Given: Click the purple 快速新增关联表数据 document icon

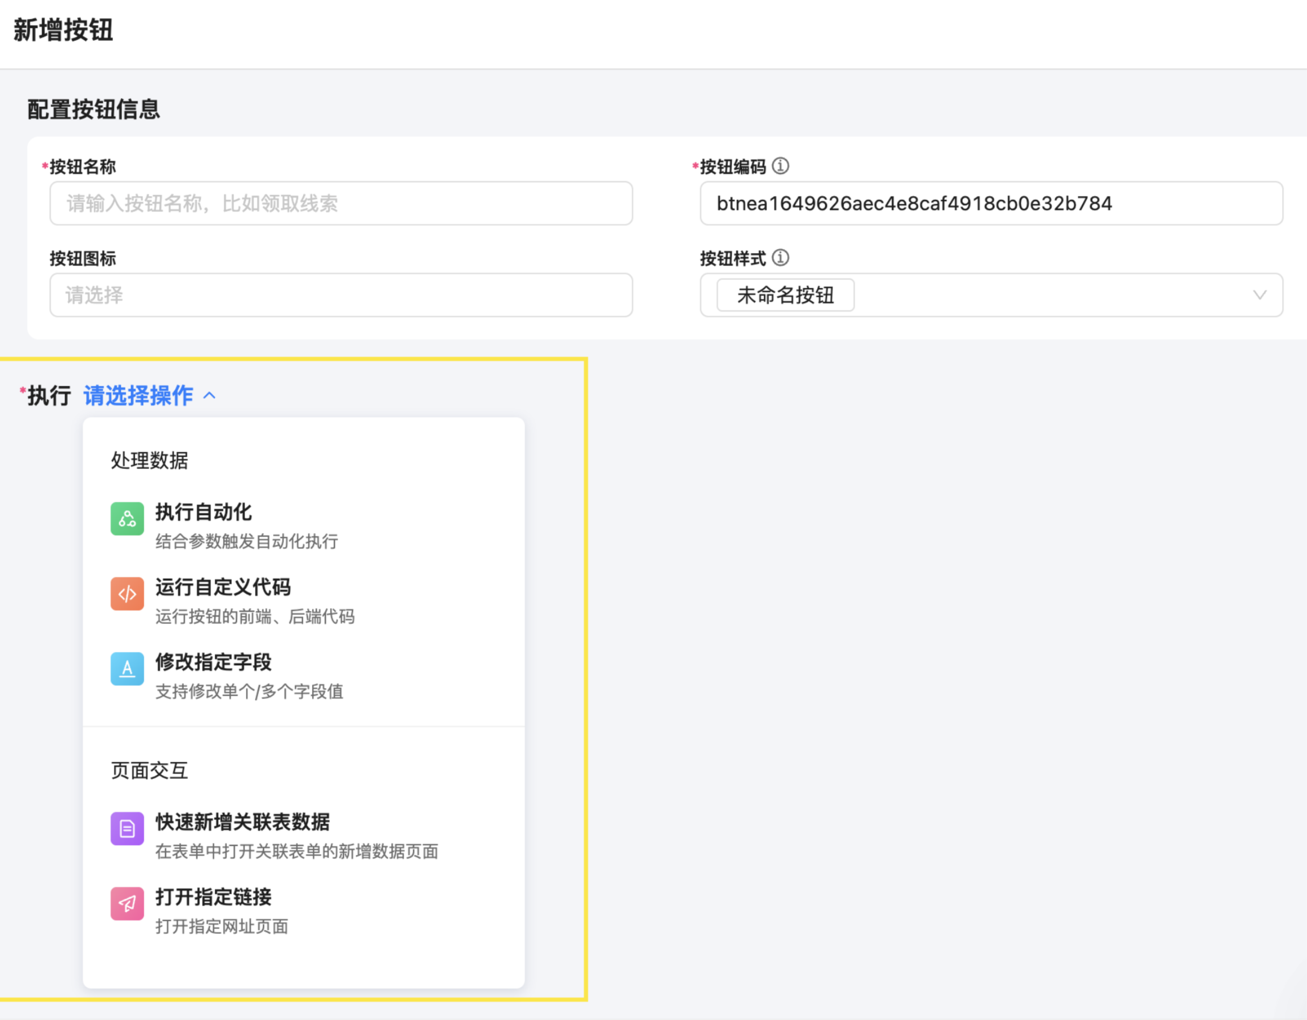Looking at the screenshot, I should [x=127, y=829].
